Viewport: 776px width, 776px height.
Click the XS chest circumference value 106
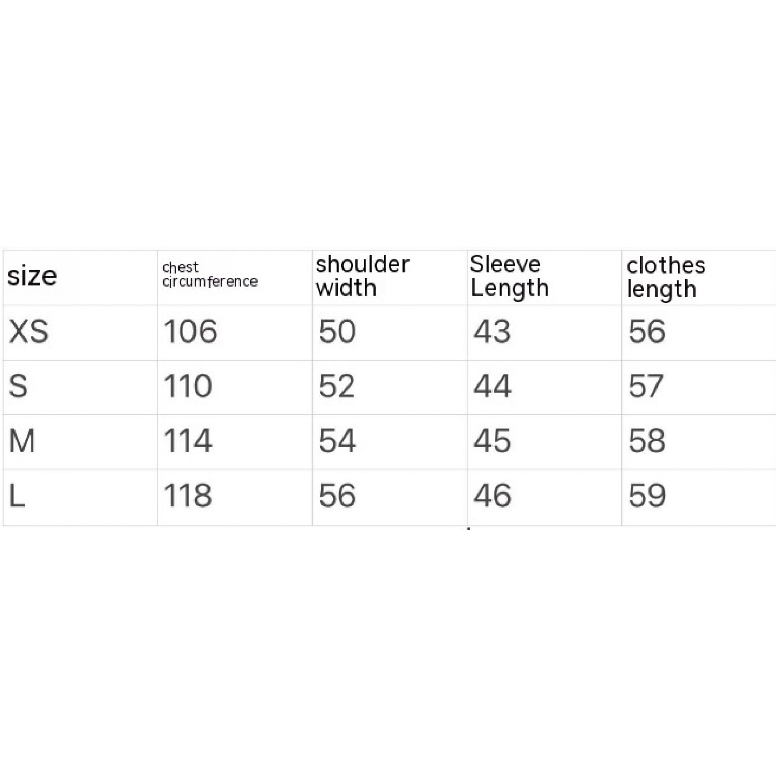click(x=190, y=331)
